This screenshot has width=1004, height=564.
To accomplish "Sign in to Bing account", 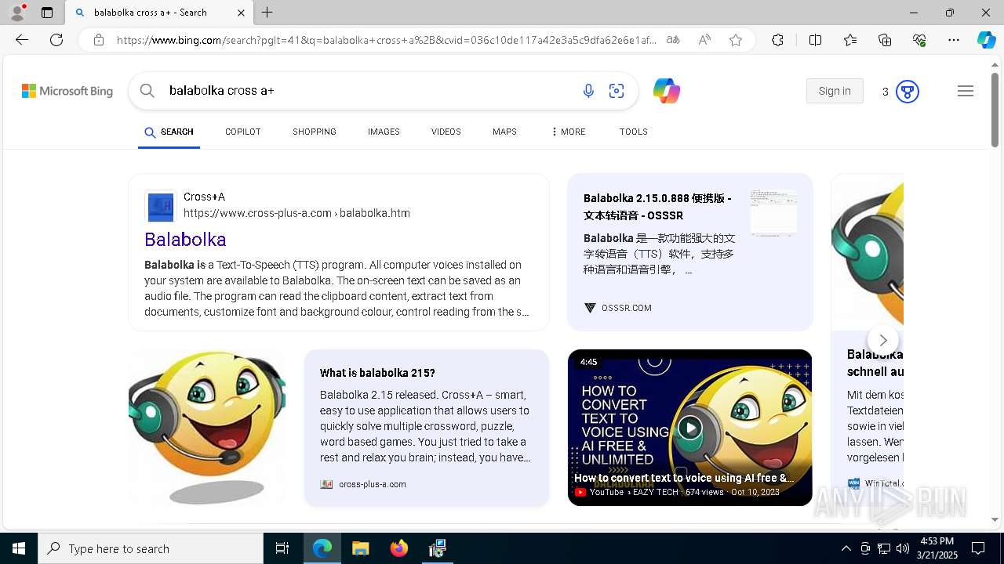I will pos(835,91).
